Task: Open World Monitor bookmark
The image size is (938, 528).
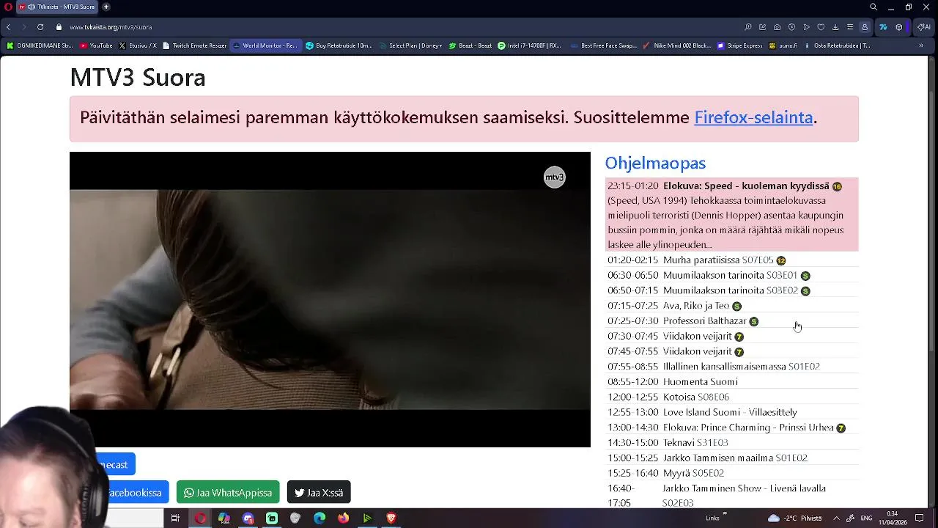Action: tap(265, 45)
